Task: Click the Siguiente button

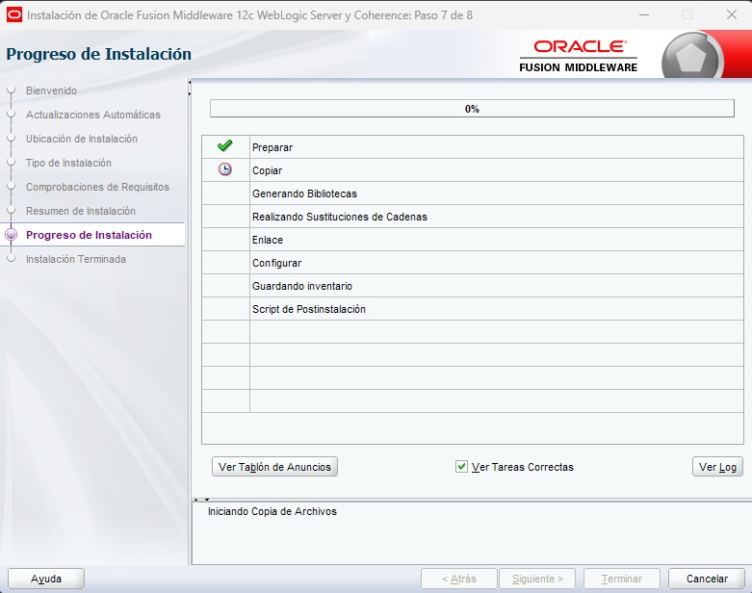Action: click(537, 579)
